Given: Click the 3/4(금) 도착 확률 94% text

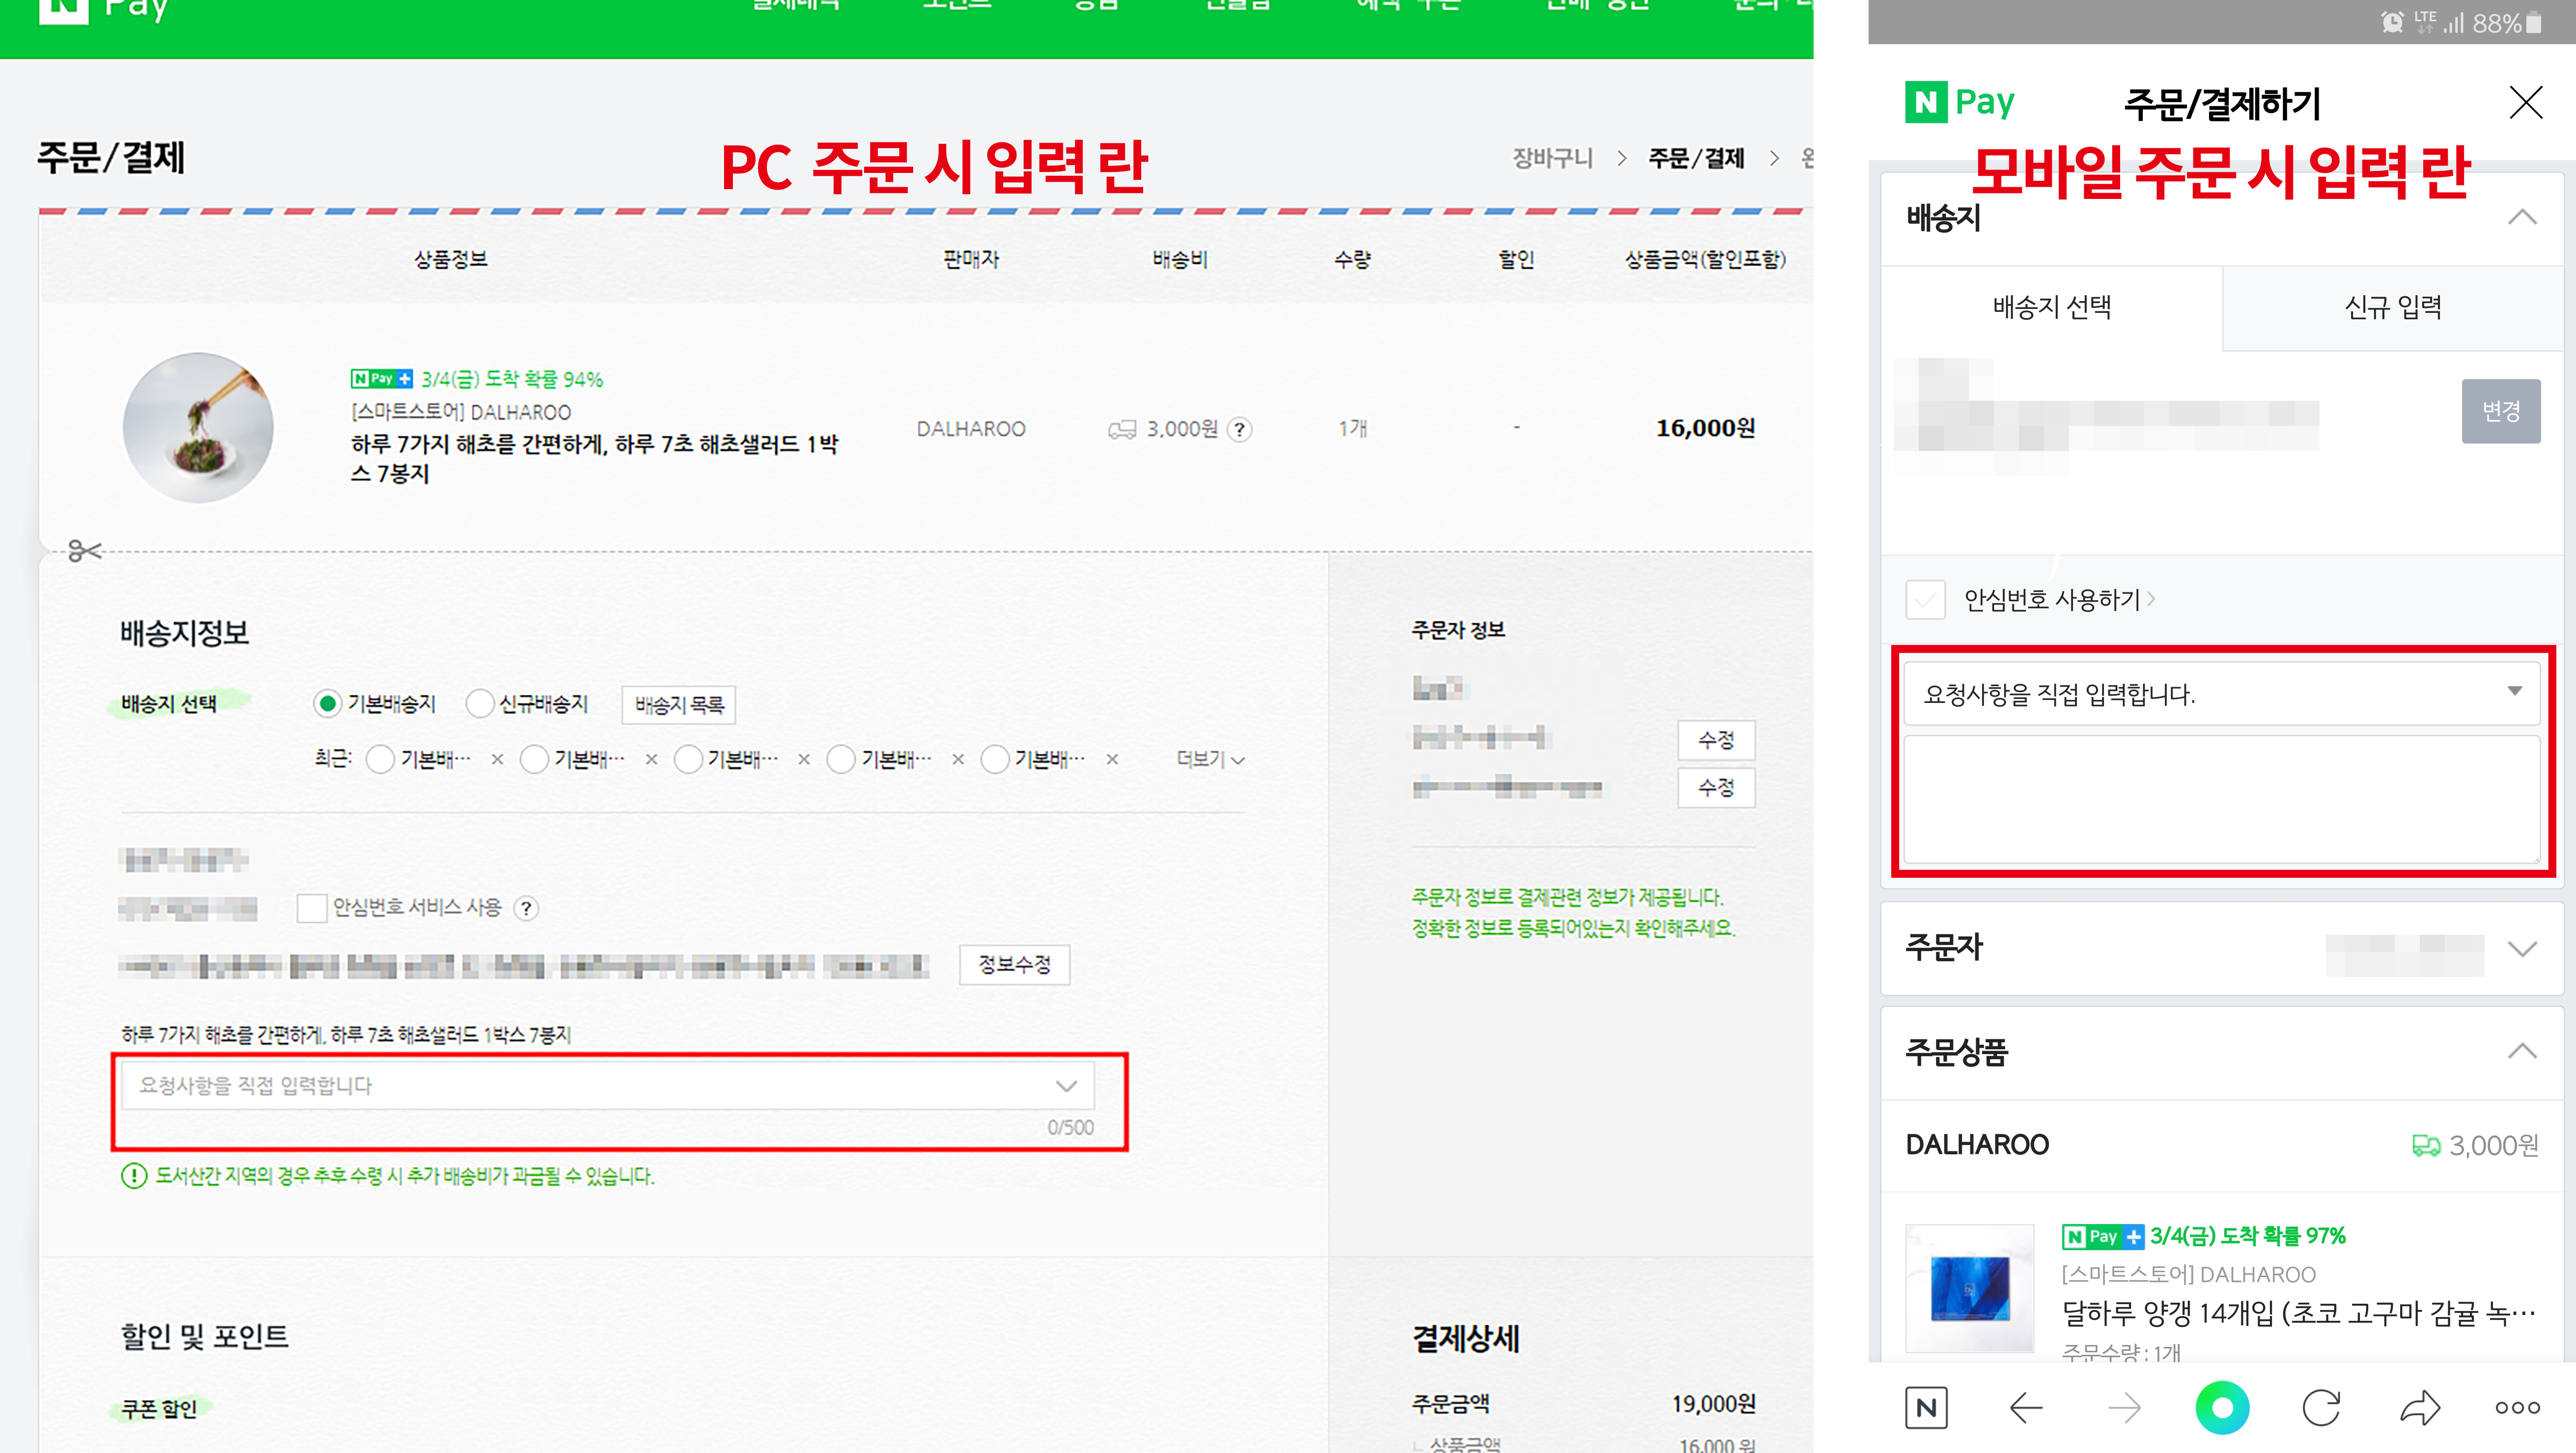Looking at the screenshot, I should [x=512, y=379].
